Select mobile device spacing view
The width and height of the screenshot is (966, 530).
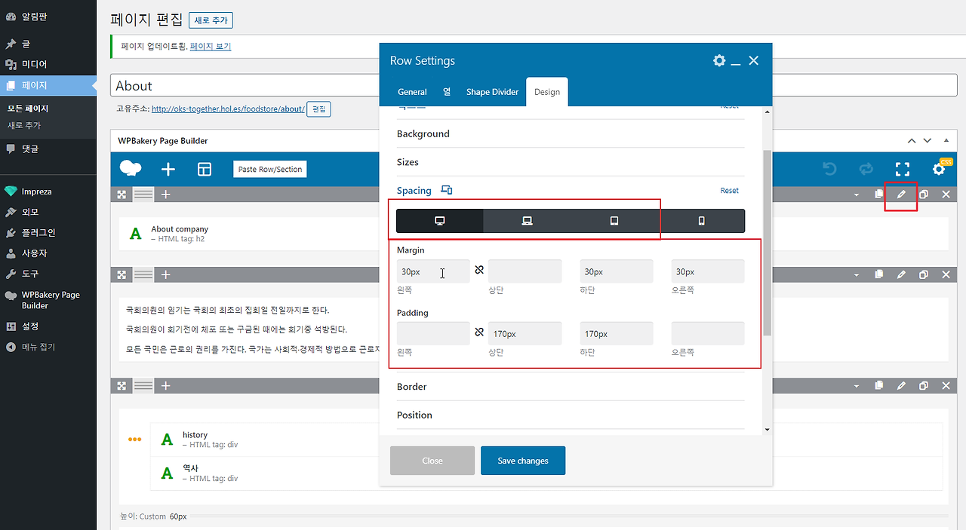pyautogui.click(x=701, y=221)
